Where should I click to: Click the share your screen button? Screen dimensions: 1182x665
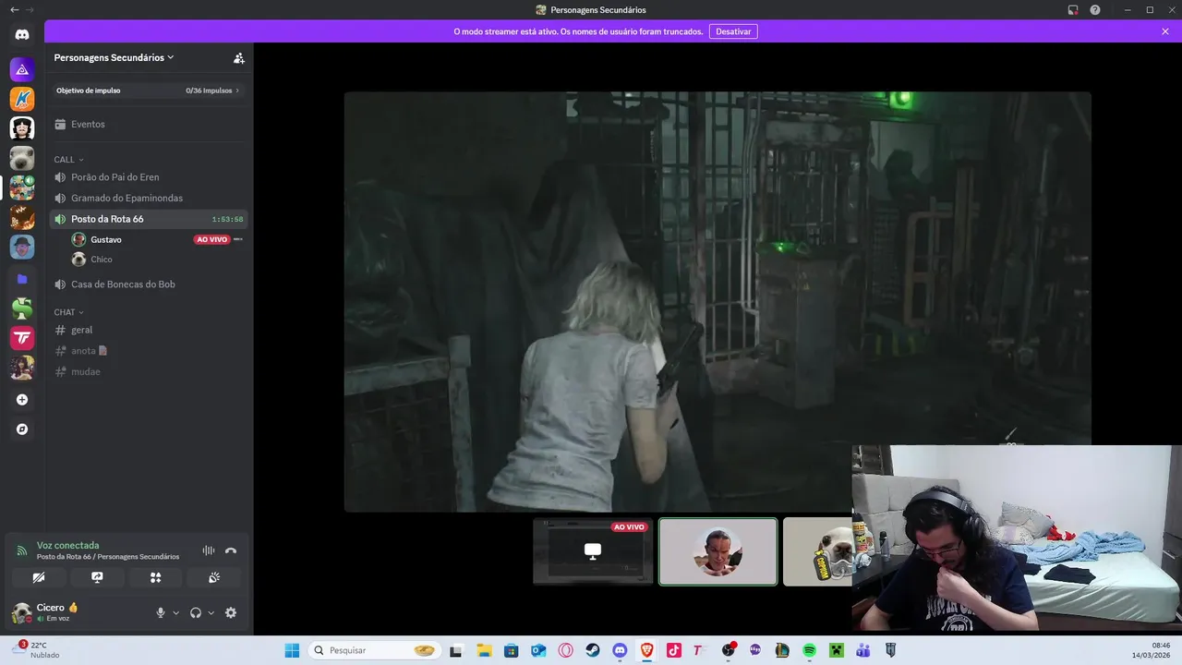click(97, 577)
